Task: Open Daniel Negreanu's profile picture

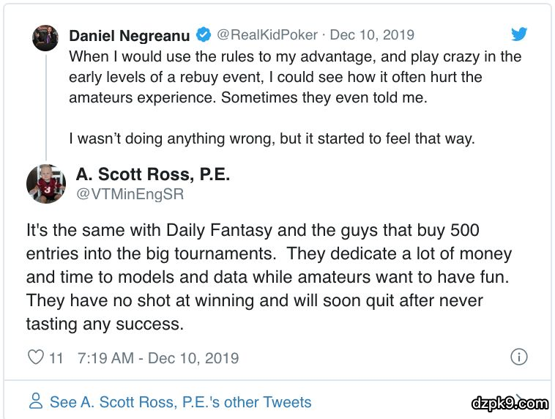Action: 45,37
